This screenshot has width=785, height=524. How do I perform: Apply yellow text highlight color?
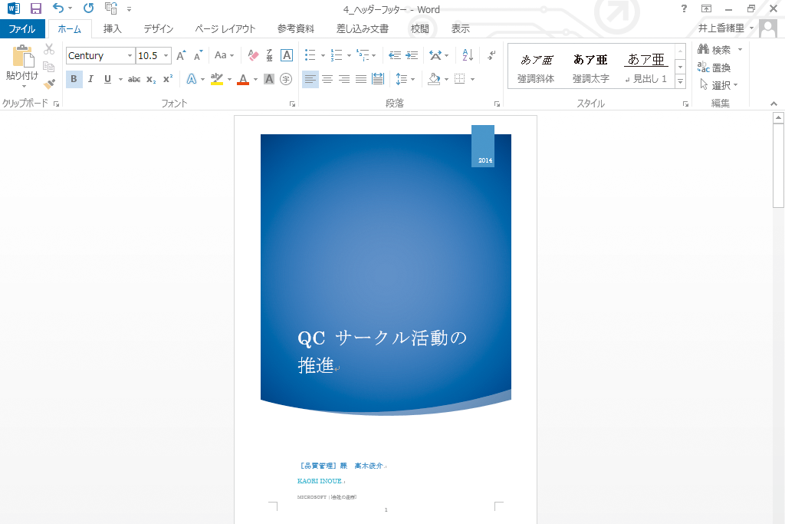[217, 79]
